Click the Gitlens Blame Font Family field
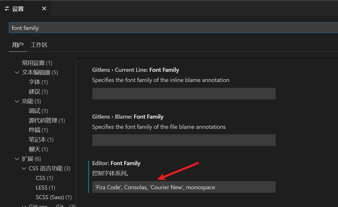The width and height of the screenshot is (338, 207). (x=184, y=140)
